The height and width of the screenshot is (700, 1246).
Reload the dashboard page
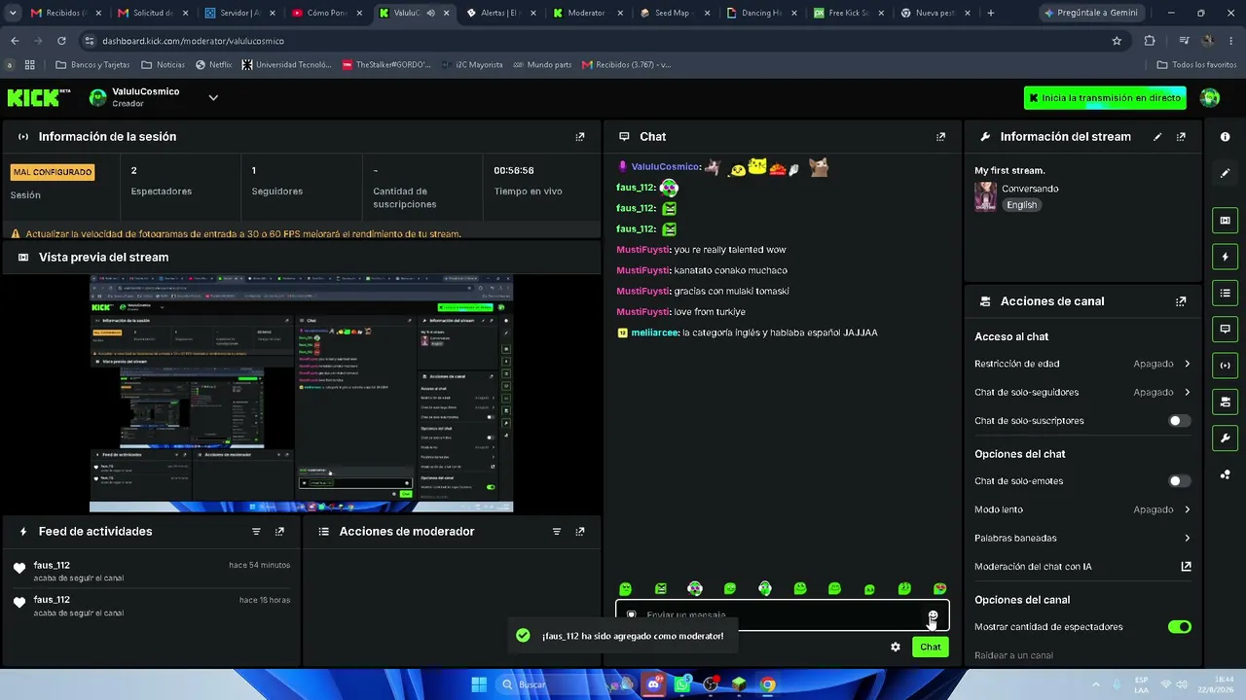pyautogui.click(x=61, y=41)
